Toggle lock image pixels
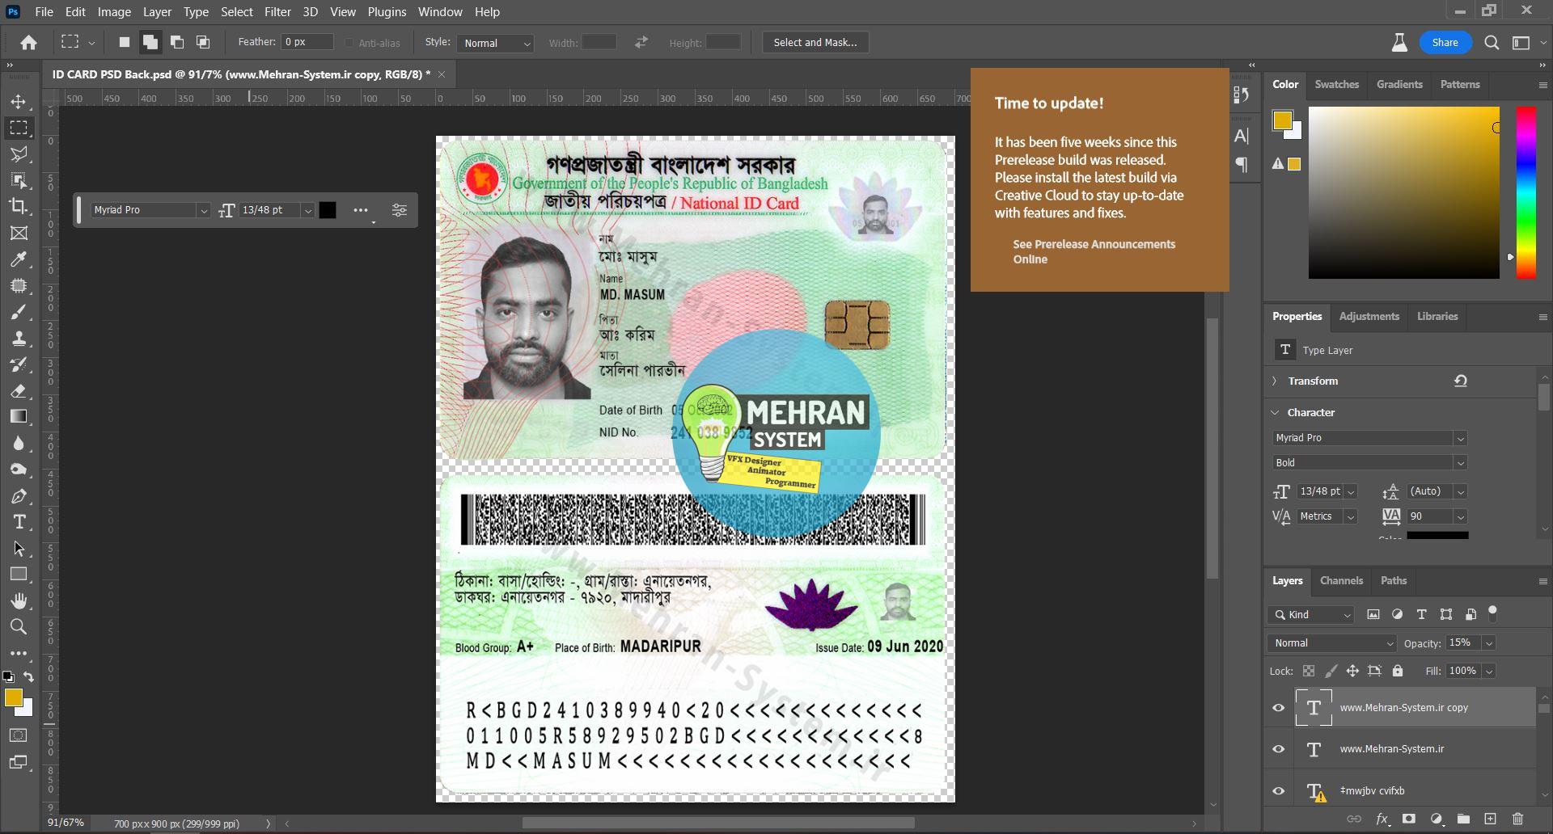This screenshot has width=1553, height=834. click(1331, 671)
